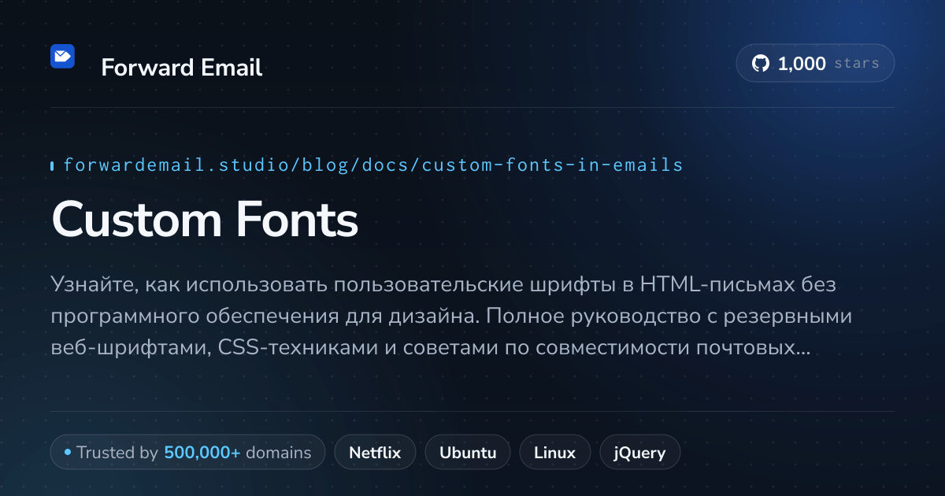The width and height of the screenshot is (945, 496).
Task: Click the Forward Email envelope logo icon
Action: (62, 57)
